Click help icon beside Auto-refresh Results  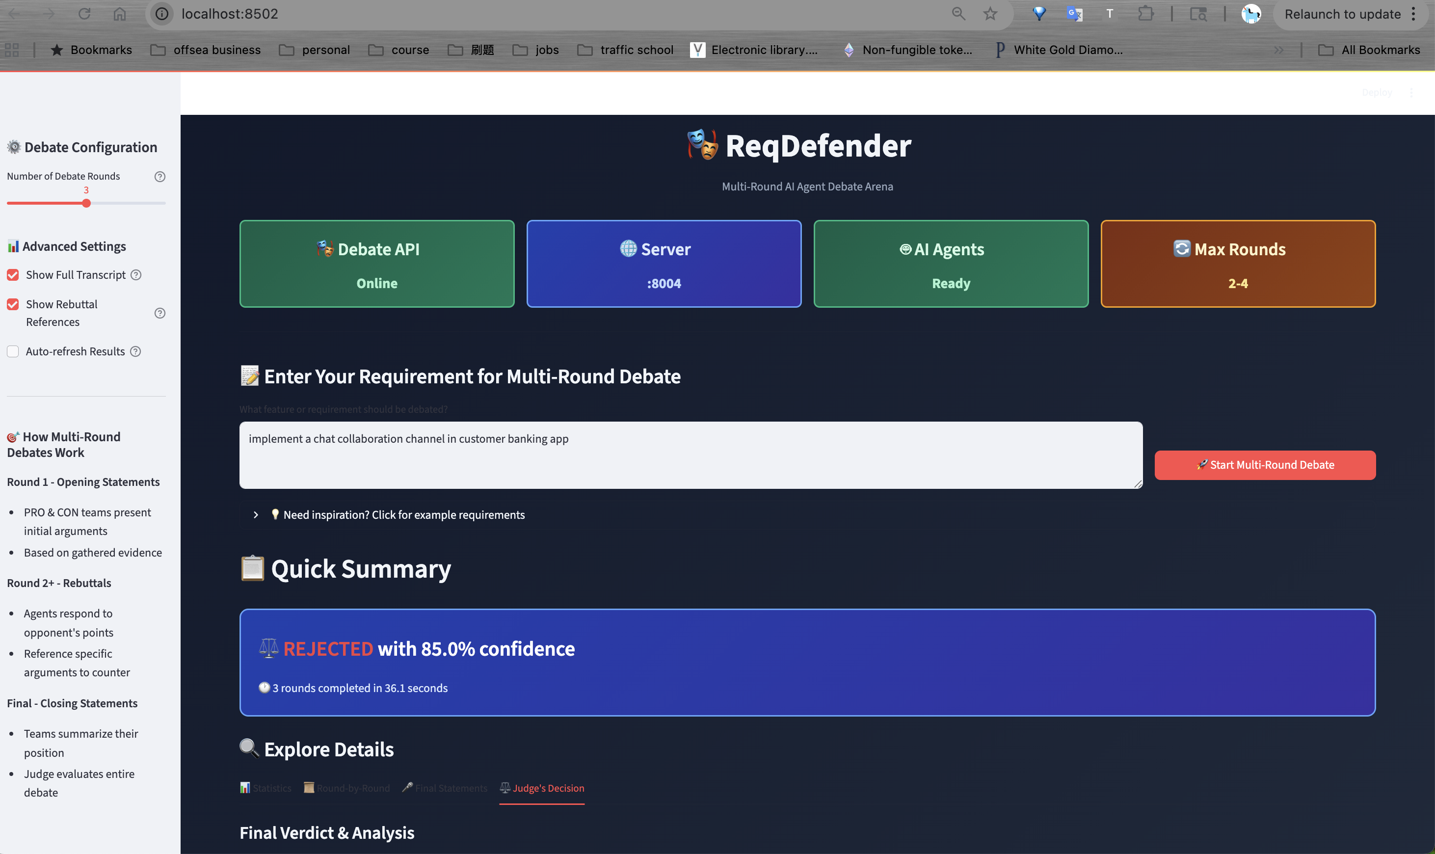(136, 351)
